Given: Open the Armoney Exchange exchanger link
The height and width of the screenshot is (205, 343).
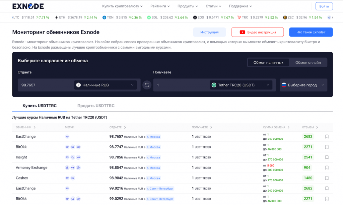Looking at the screenshot, I should (x=31, y=167).
